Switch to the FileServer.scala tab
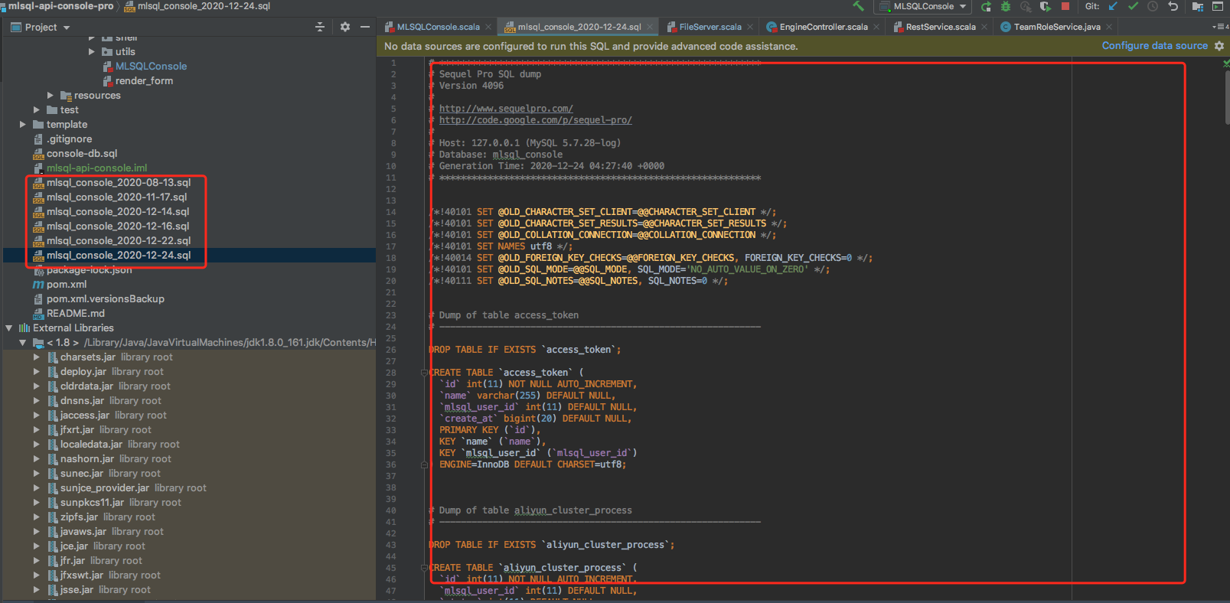1230x603 pixels. pos(710,27)
